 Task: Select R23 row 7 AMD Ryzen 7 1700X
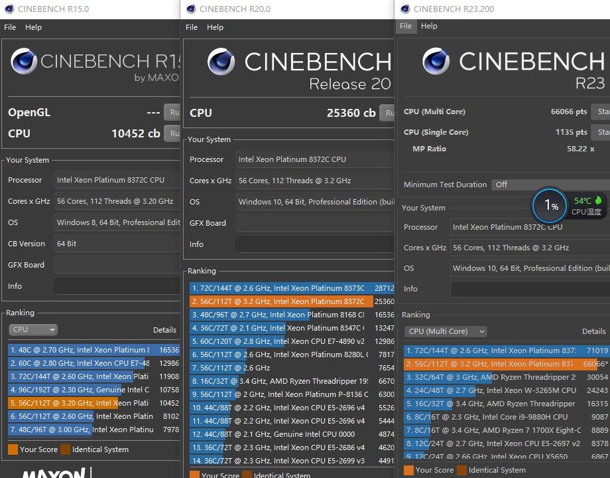click(507, 430)
